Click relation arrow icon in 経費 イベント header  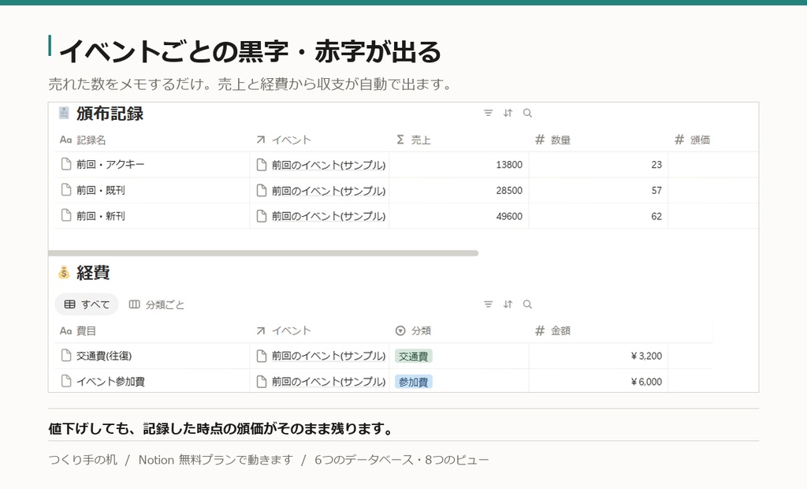[x=261, y=330]
